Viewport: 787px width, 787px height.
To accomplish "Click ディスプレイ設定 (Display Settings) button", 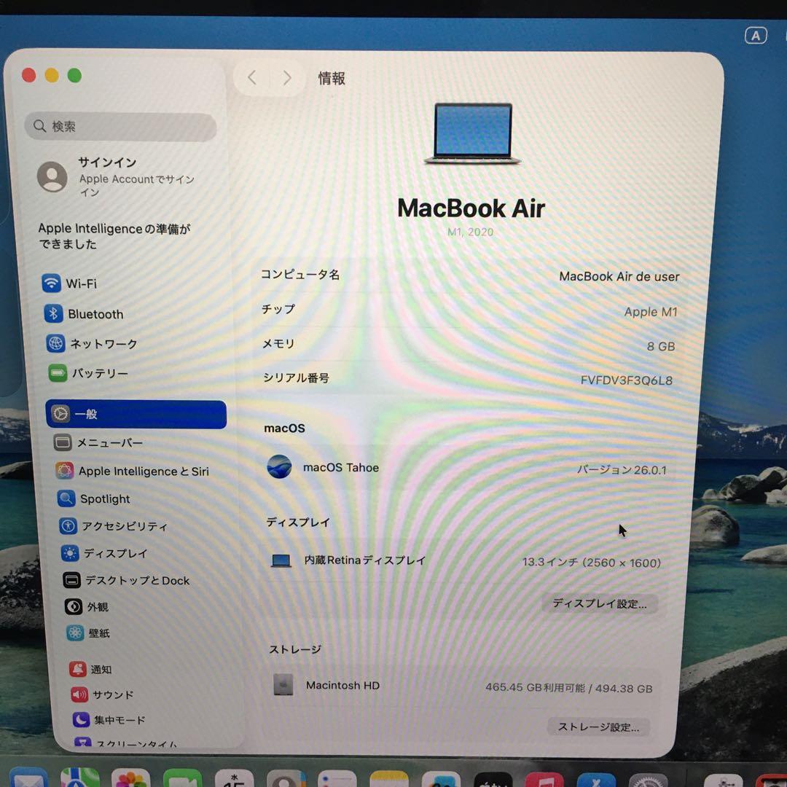I will pyautogui.click(x=600, y=603).
